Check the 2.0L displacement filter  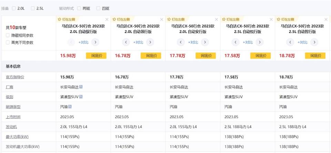[x=14, y=8]
